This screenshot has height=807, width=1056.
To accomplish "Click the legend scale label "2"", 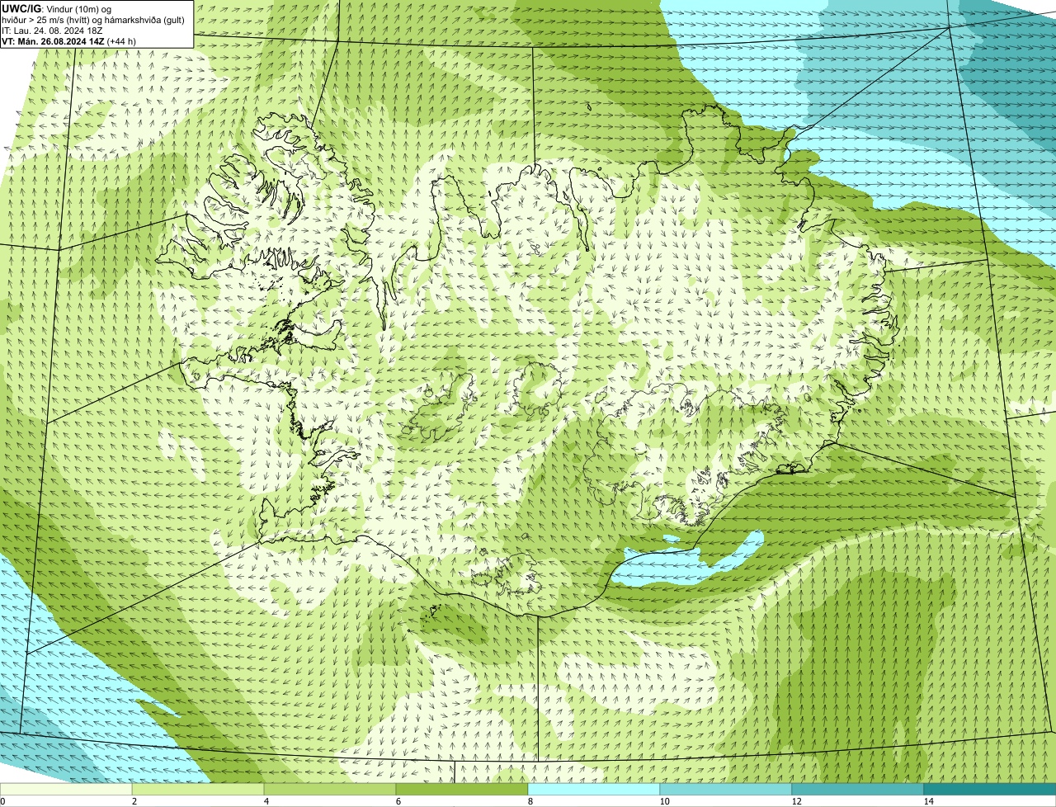I will coord(134,801).
